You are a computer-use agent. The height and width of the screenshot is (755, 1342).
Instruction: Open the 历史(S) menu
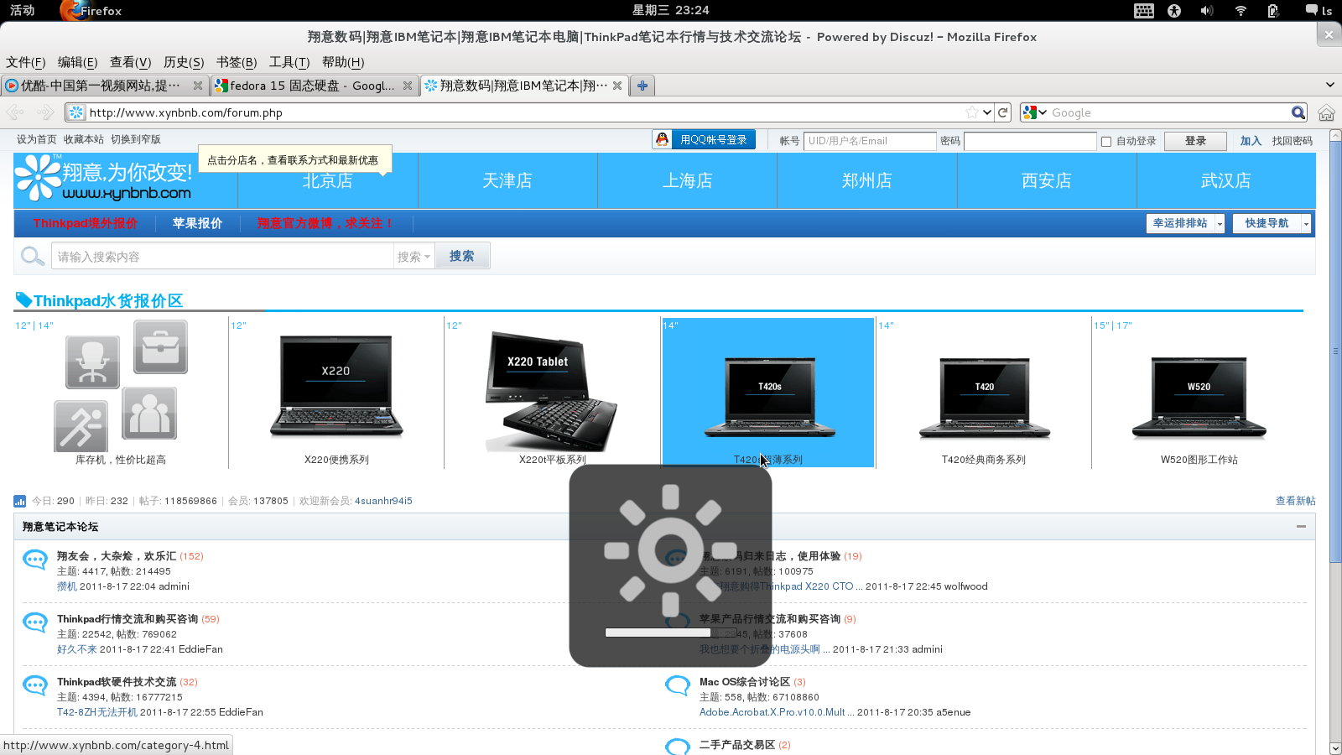[x=184, y=62]
